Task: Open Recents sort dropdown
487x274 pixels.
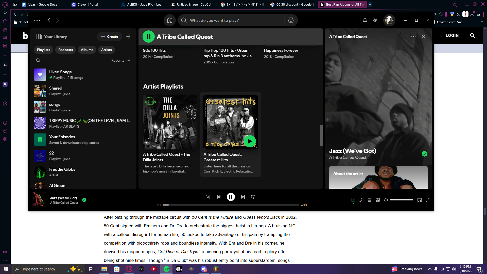Action: tap(121, 60)
